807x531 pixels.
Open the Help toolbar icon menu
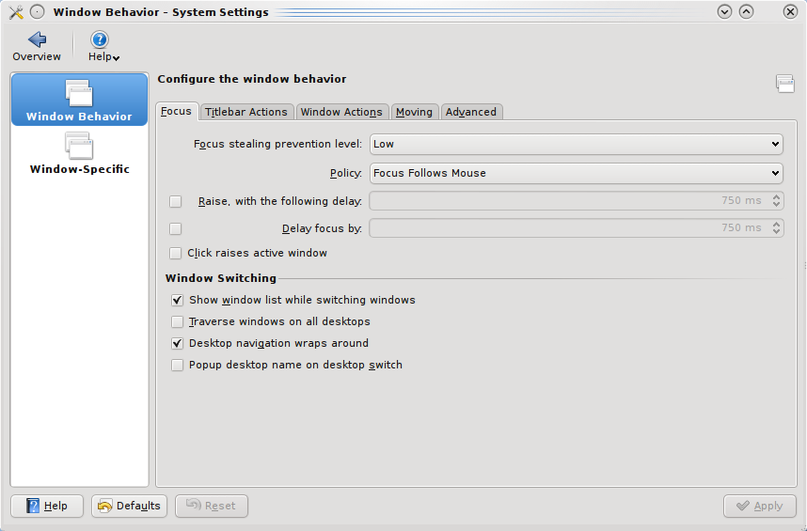[100, 40]
